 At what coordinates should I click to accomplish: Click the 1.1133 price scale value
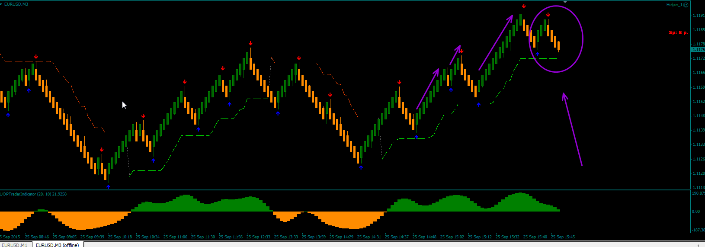pyautogui.click(x=699, y=144)
